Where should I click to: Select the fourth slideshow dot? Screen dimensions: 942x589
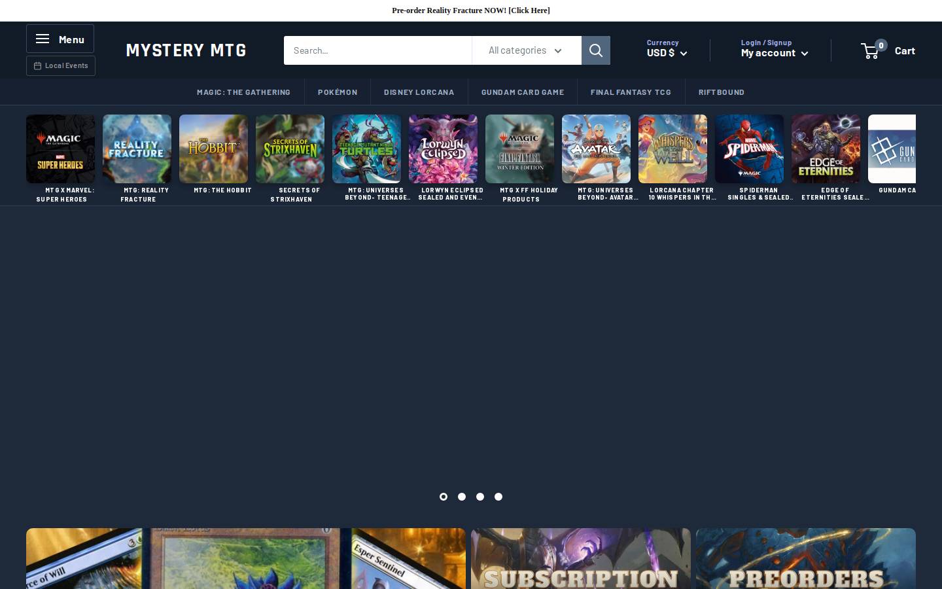click(498, 497)
